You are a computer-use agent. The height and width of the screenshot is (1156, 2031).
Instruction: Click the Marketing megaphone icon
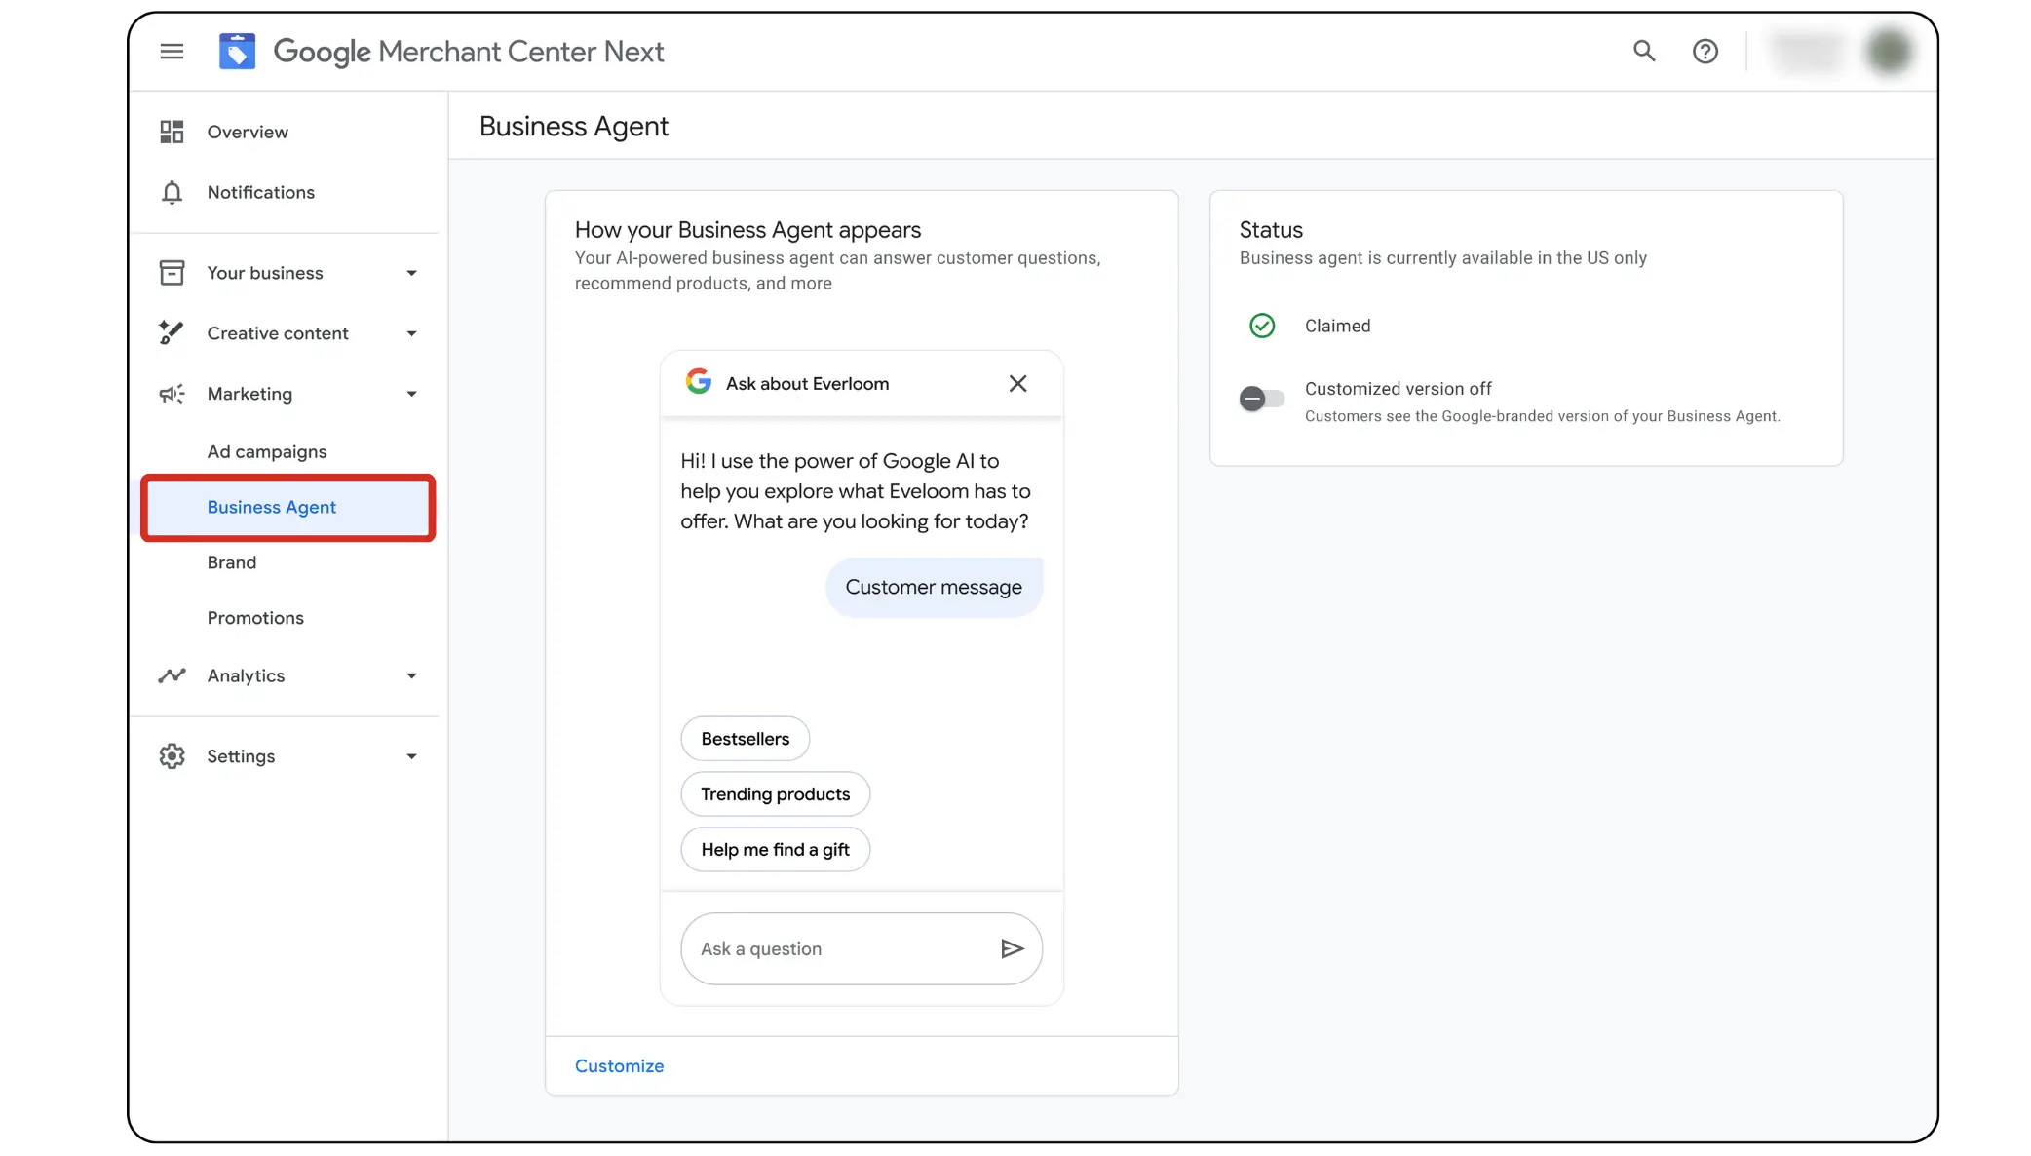point(172,394)
